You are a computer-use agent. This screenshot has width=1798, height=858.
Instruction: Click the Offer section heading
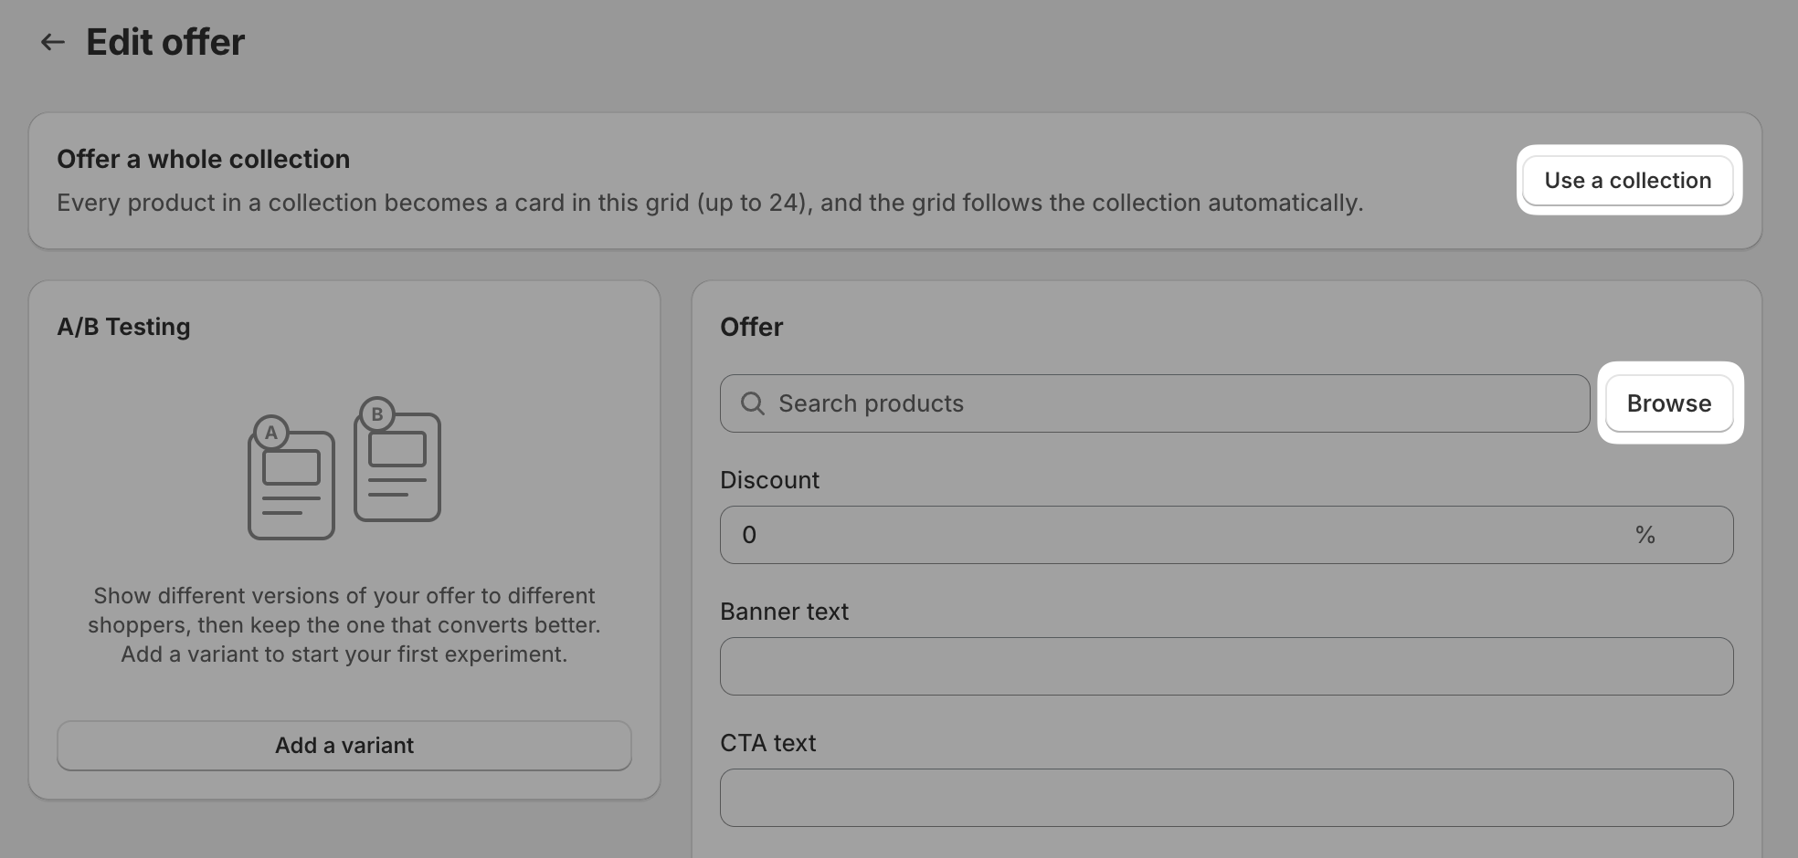[752, 327]
